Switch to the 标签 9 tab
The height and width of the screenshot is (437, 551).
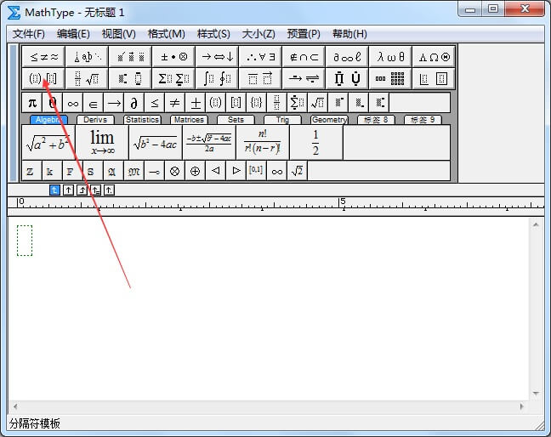[x=423, y=120]
